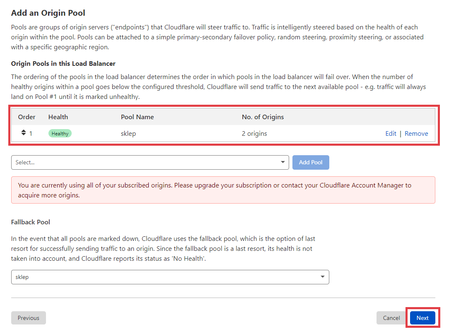Click the Pool Name column header
Viewport: 449px width, 334px height.
[137, 117]
